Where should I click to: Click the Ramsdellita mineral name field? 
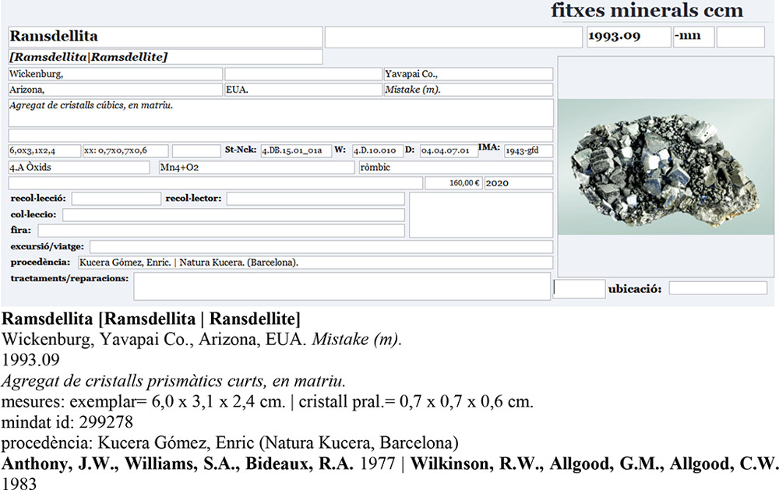(165, 37)
